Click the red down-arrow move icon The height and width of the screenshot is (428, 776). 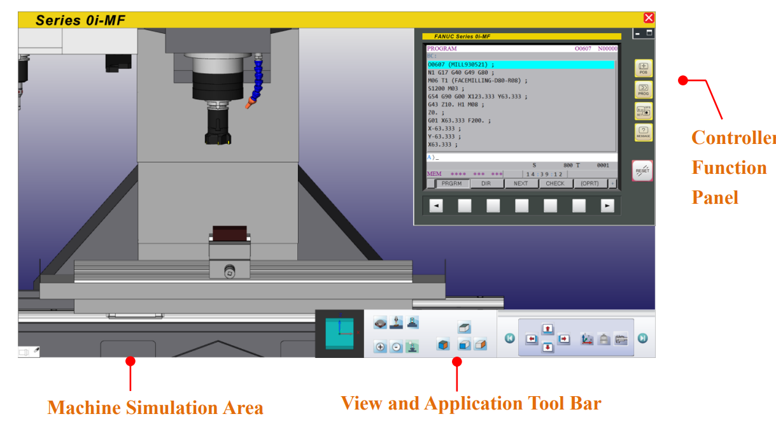[x=547, y=347]
